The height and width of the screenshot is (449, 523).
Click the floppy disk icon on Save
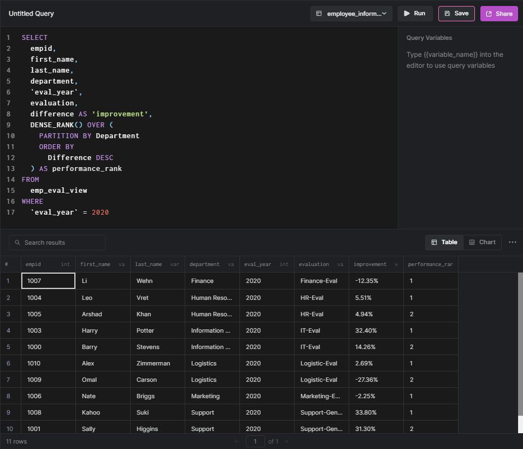[447, 13]
